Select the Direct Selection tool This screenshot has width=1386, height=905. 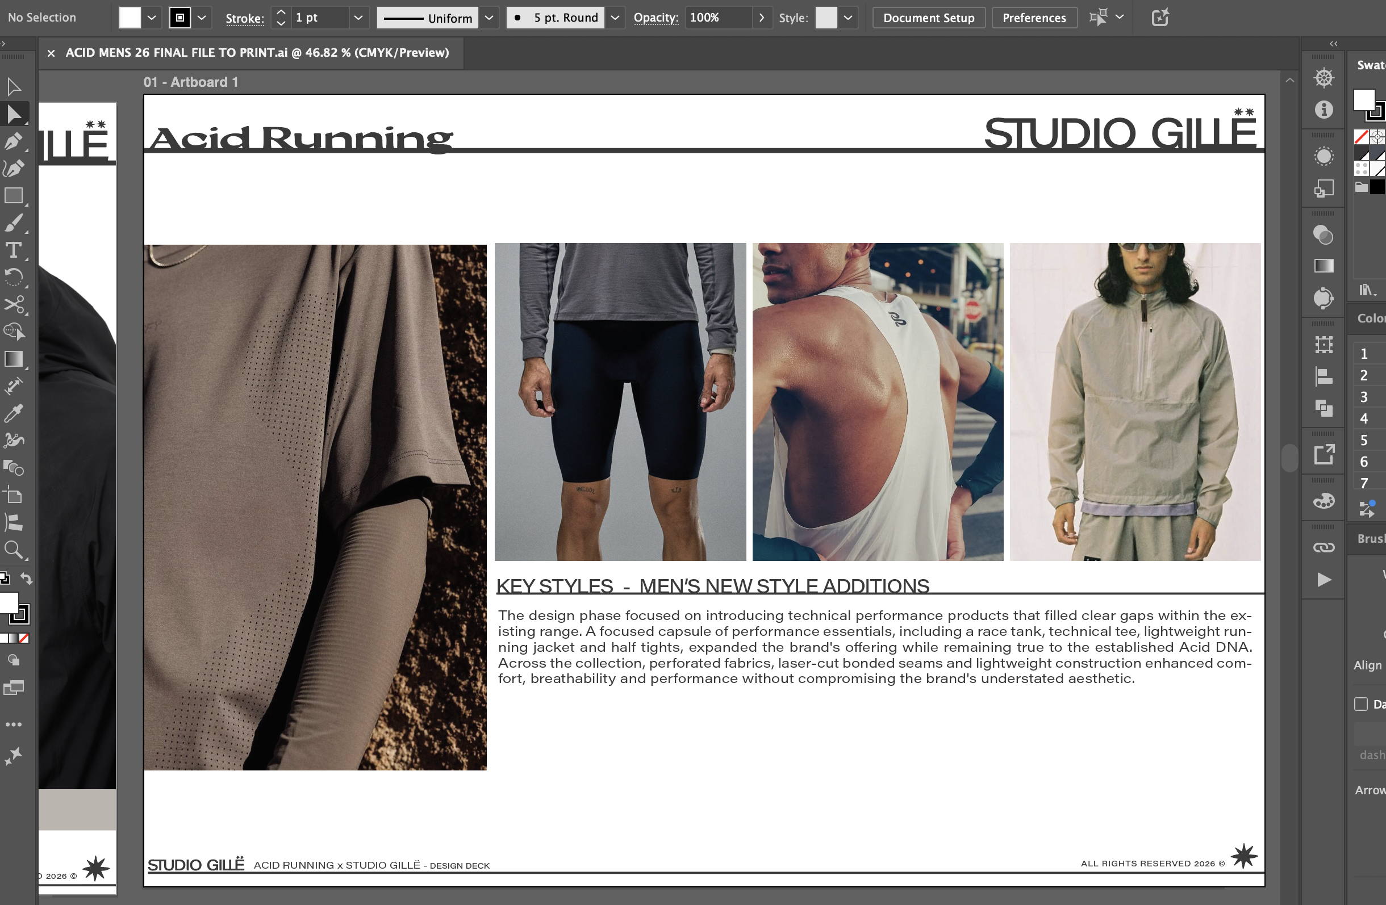(14, 114)
